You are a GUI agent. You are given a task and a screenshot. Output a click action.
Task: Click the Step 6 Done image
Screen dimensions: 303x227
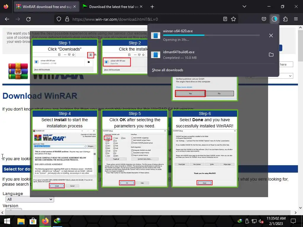[205, 149]
